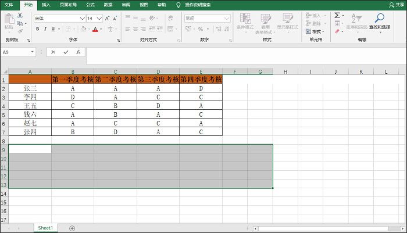The height and width of the screenshot is (233, 407).
Task: Open the font group dialog launcher
Action: coord(119,40)
